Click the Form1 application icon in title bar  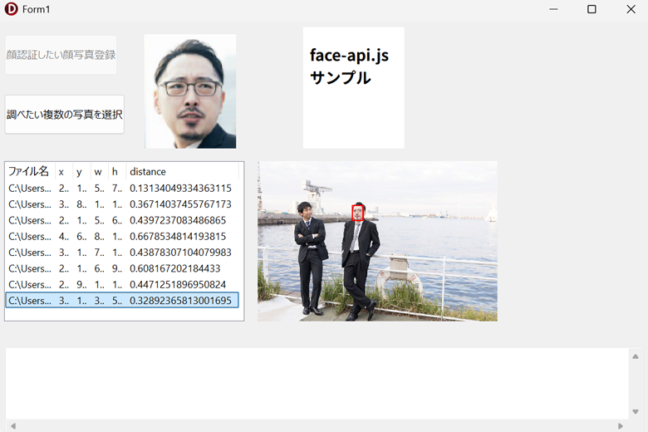(11, 9)
